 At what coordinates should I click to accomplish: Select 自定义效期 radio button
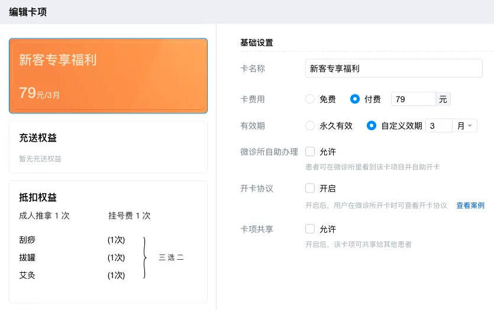[x=372, y=126]
